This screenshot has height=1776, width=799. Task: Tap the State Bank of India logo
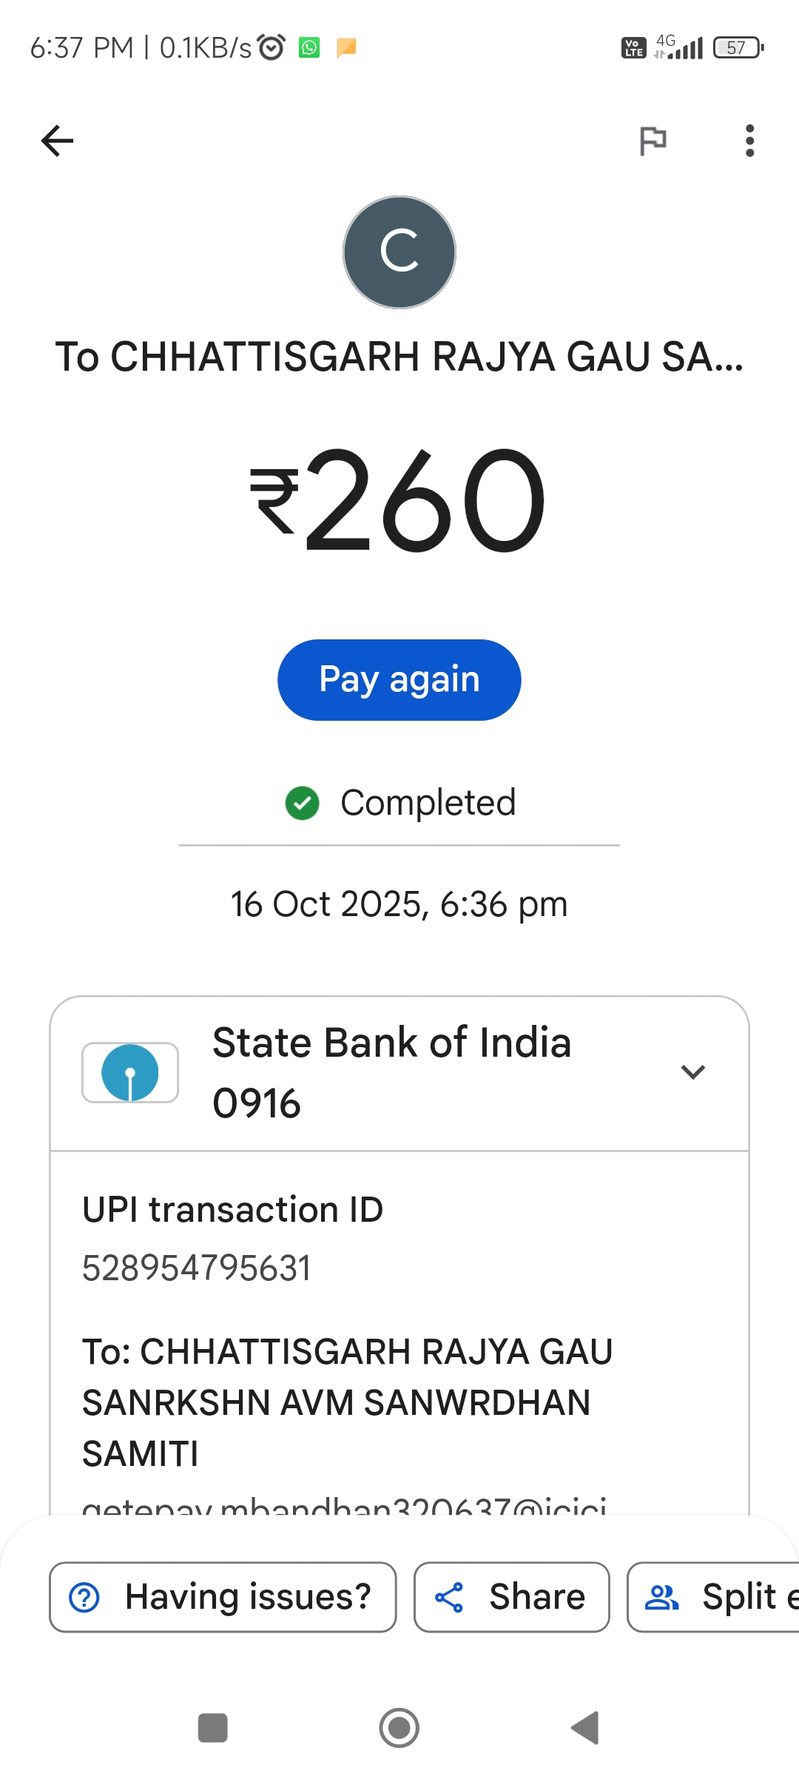(x=130, y=1072)
